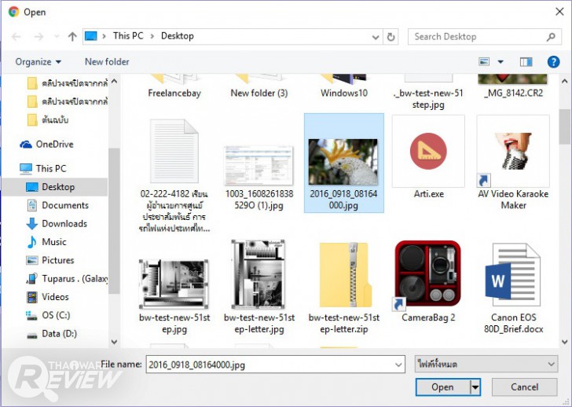Click the File name input field

pyautogui.click(x=275, y=365)
